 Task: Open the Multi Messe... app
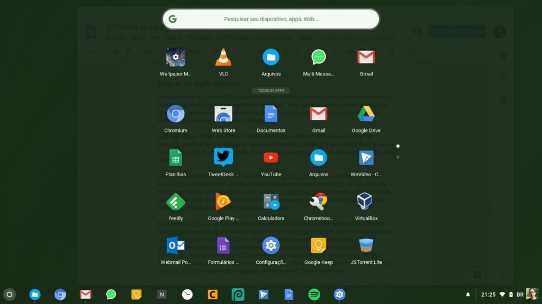click(x=318, y=57)
